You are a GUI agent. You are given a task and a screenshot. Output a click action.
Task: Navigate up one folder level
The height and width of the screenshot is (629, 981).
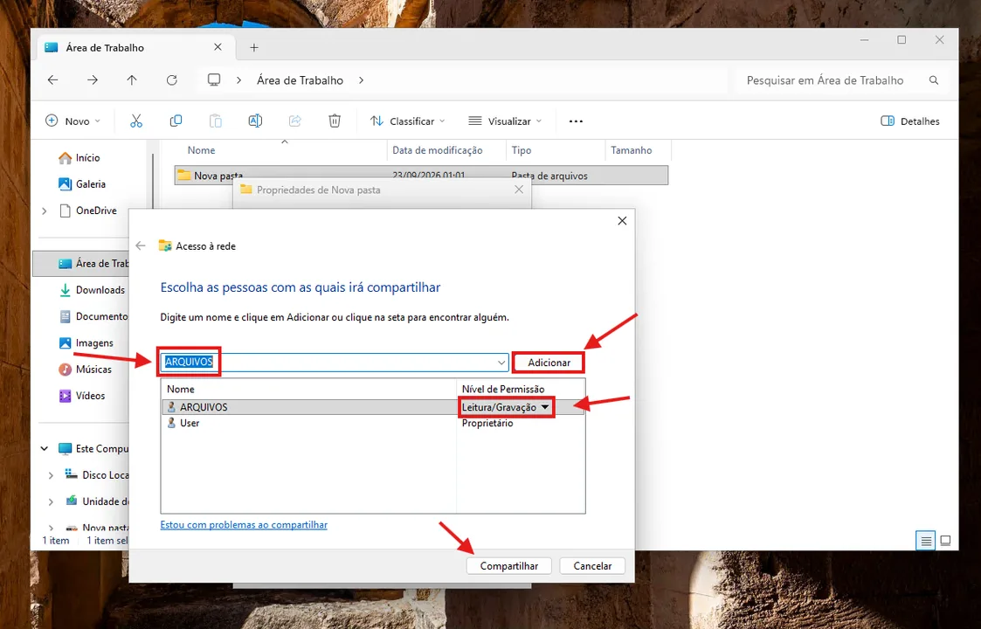pos(132,80)
